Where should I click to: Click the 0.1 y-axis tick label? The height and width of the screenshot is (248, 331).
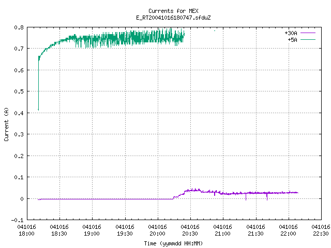19,177
